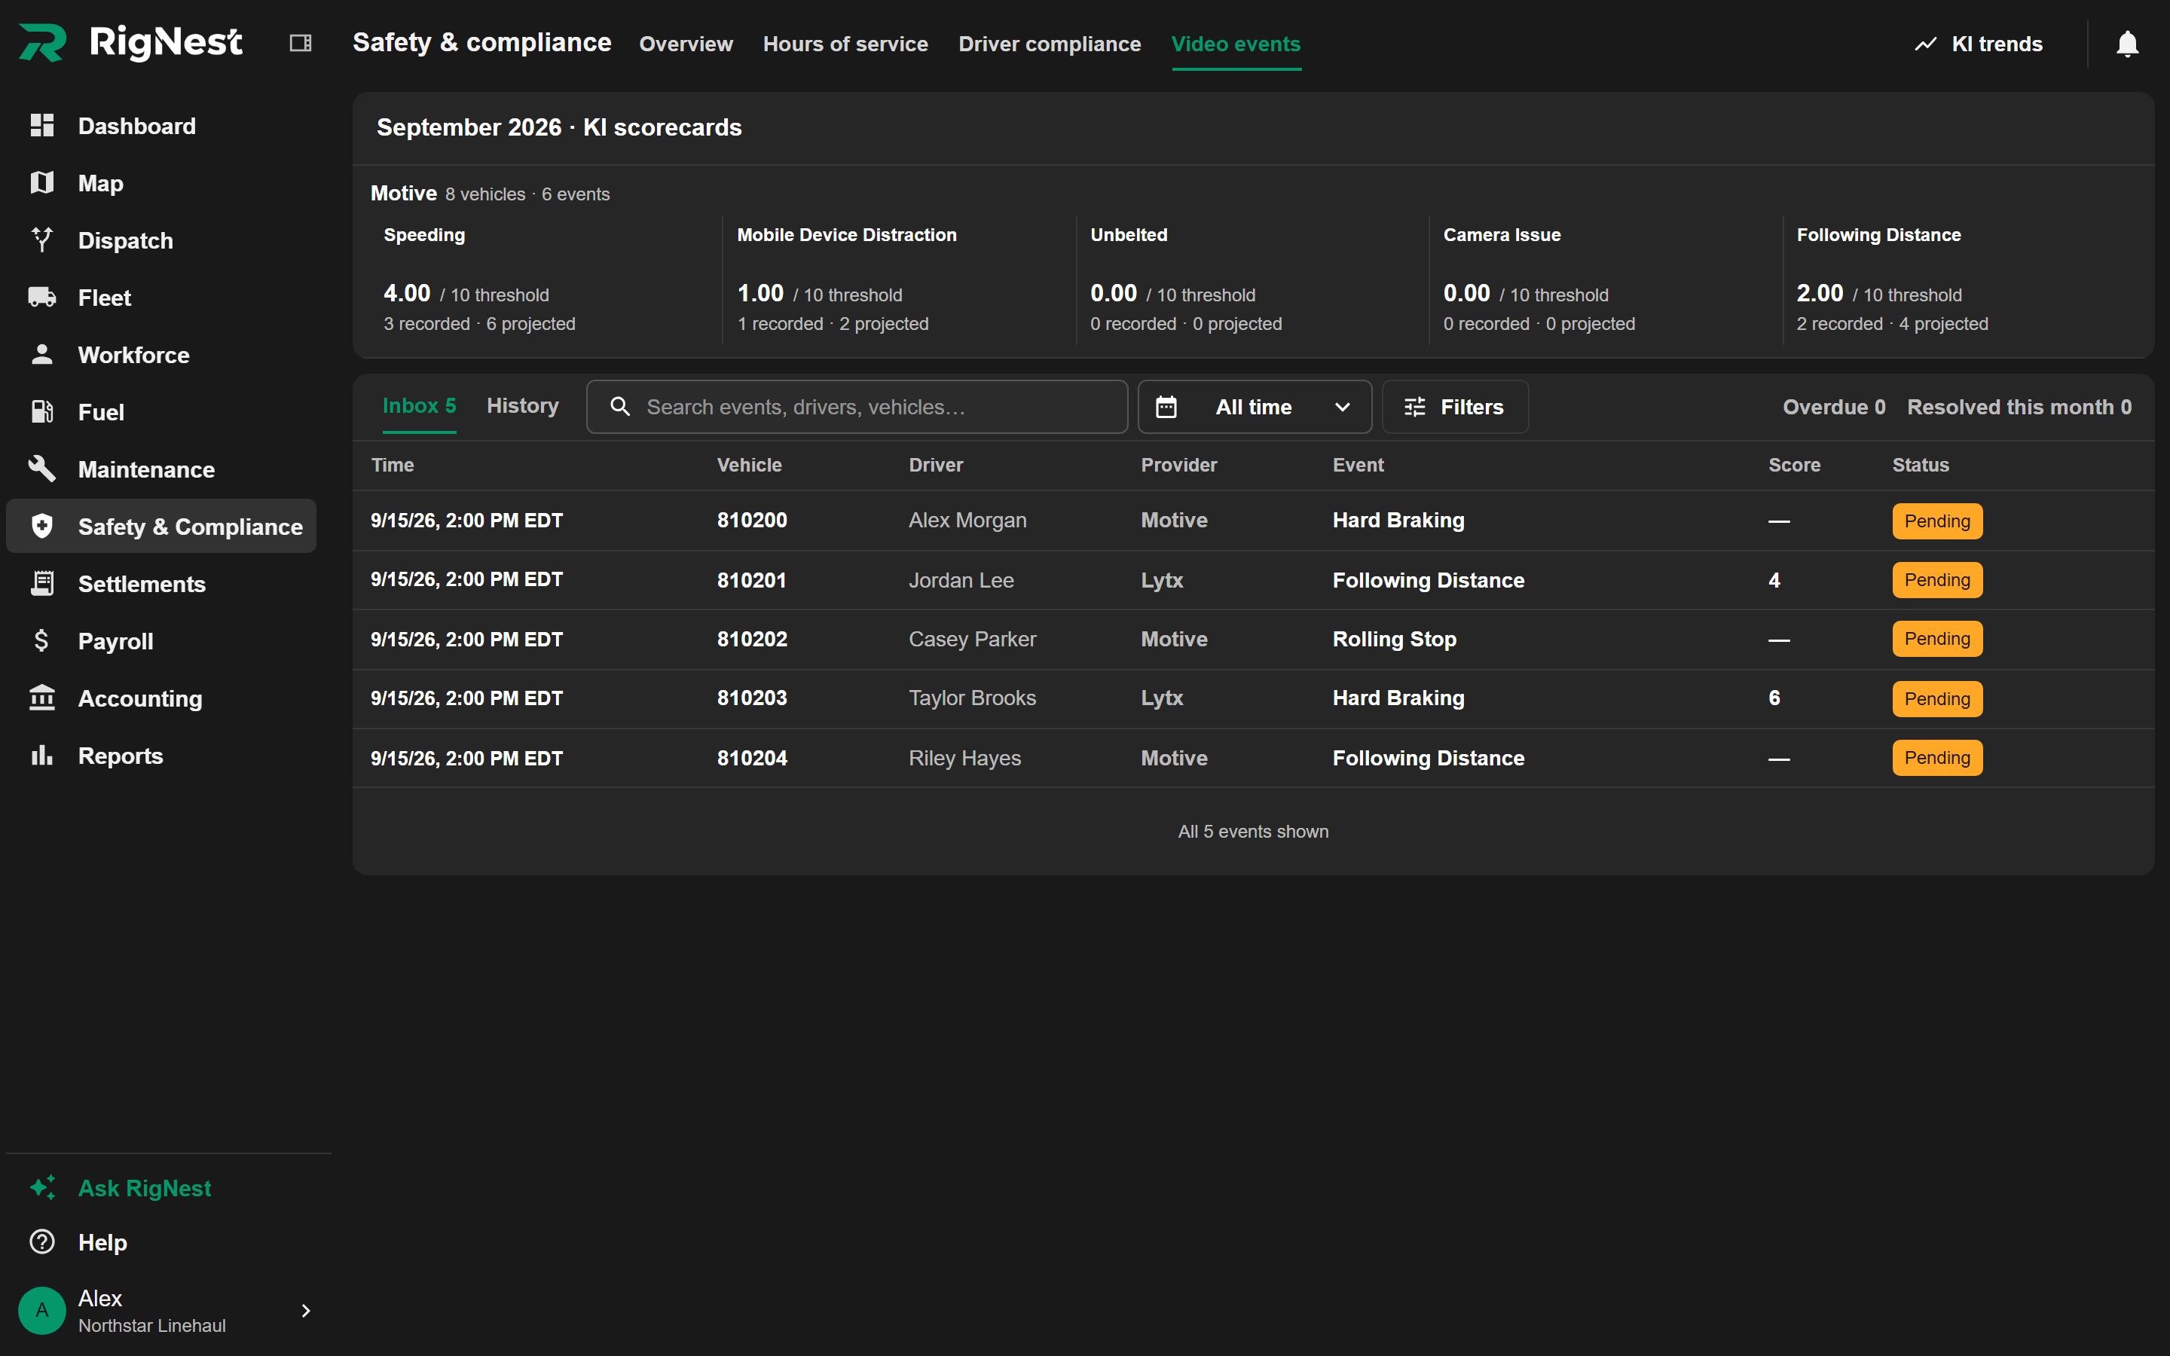Click Lytx provider for Taylor Brooks
Viewport: 2170px width, 1356px height.
[x=1161, y=698]
